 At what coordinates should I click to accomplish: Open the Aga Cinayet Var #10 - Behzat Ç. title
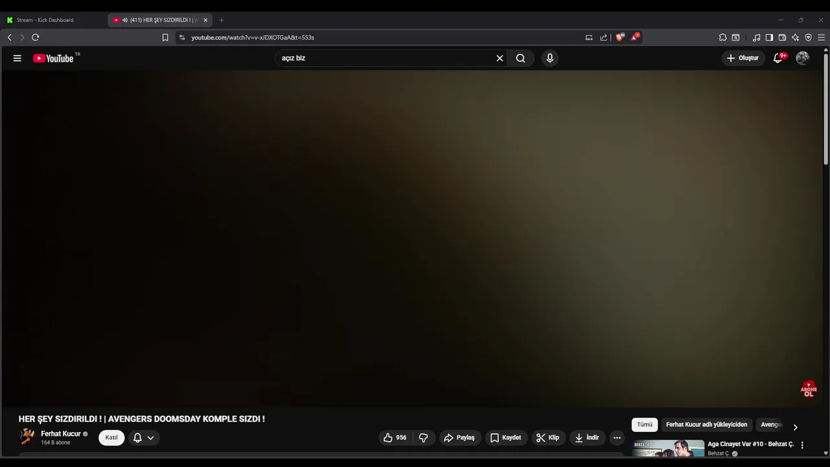(751, 444)
